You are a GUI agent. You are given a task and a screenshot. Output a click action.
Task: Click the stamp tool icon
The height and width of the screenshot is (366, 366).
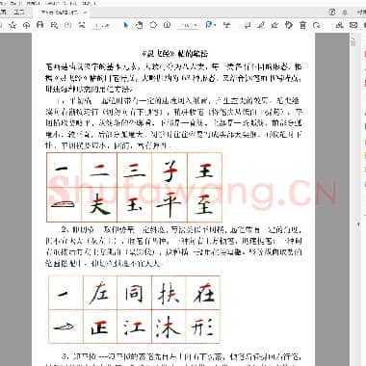click(x=289, y=25)
